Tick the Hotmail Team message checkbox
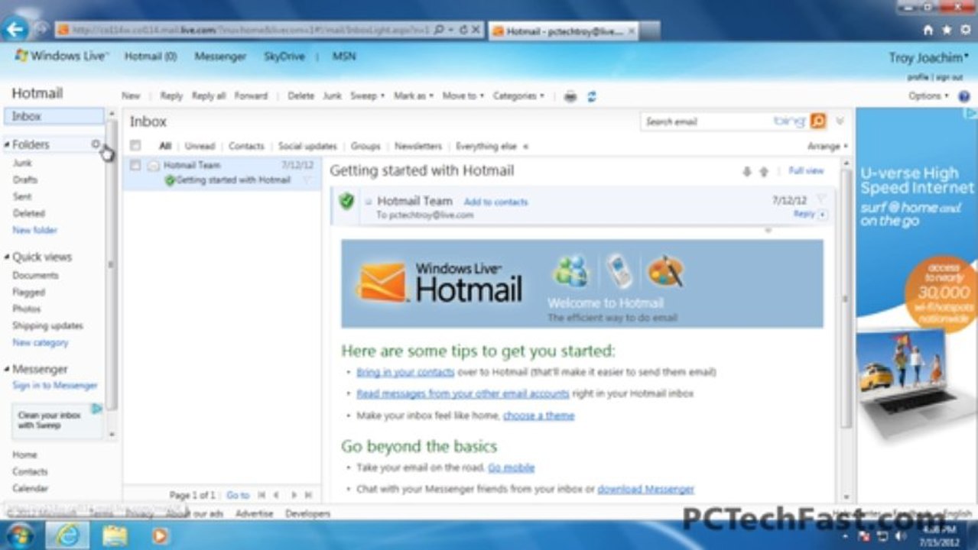 (x=135, y=165)
